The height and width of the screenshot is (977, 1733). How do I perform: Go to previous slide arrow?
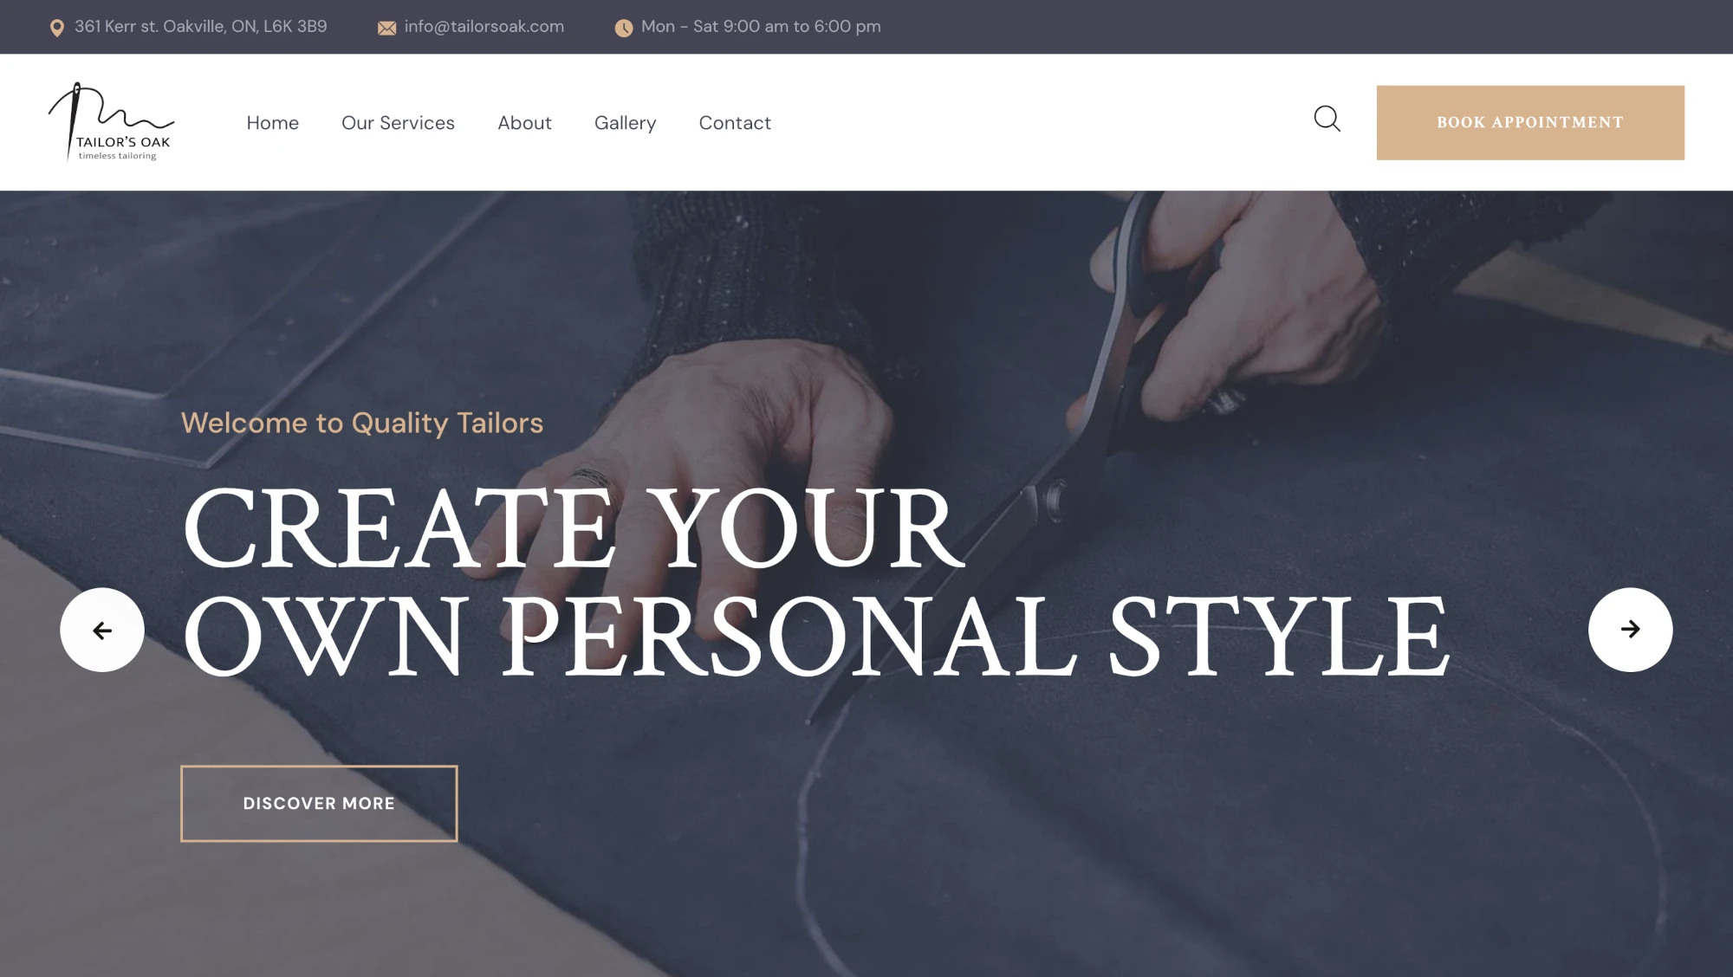pyautogui.click(x=102, y=630)
